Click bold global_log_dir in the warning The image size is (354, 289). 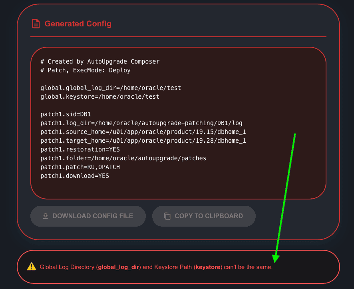pos(118,267)
